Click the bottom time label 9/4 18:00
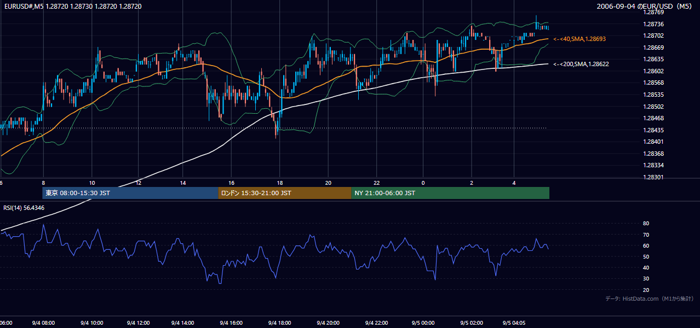The image size is (700, 328). [x=280, y=323]
